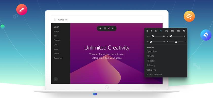The height and width of the screenshot is (98, 213).
Task: Click the small 'a' font size minimum icon
Action: pyautogui.click(x=147, y=36)
